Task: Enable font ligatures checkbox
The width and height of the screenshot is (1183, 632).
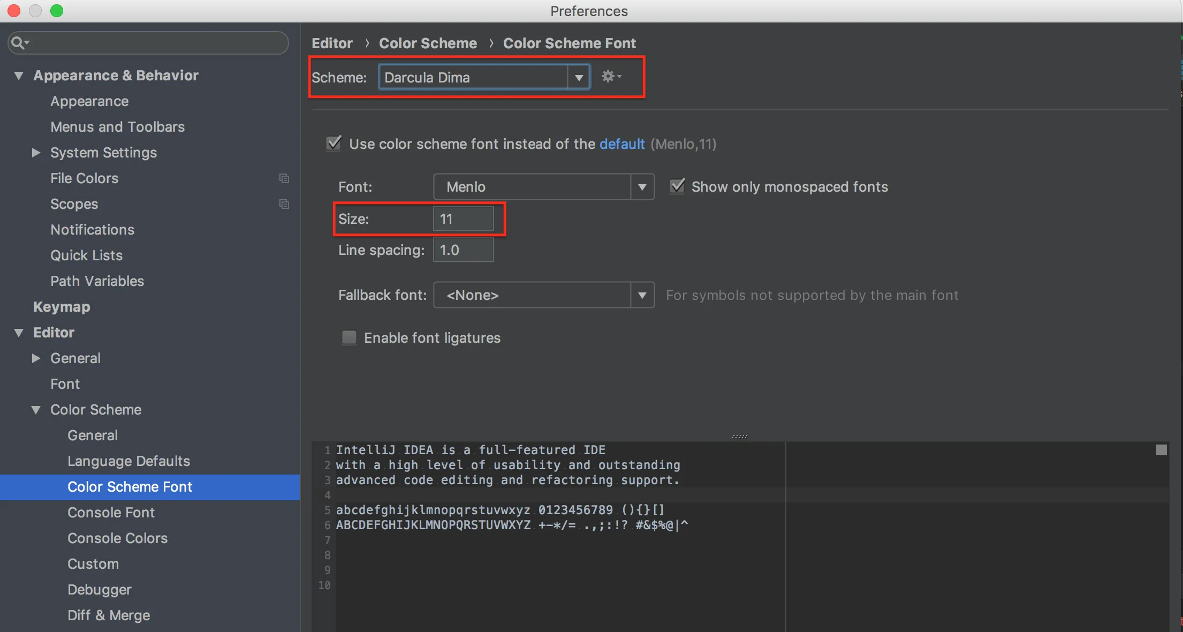Action: [349, 337]
